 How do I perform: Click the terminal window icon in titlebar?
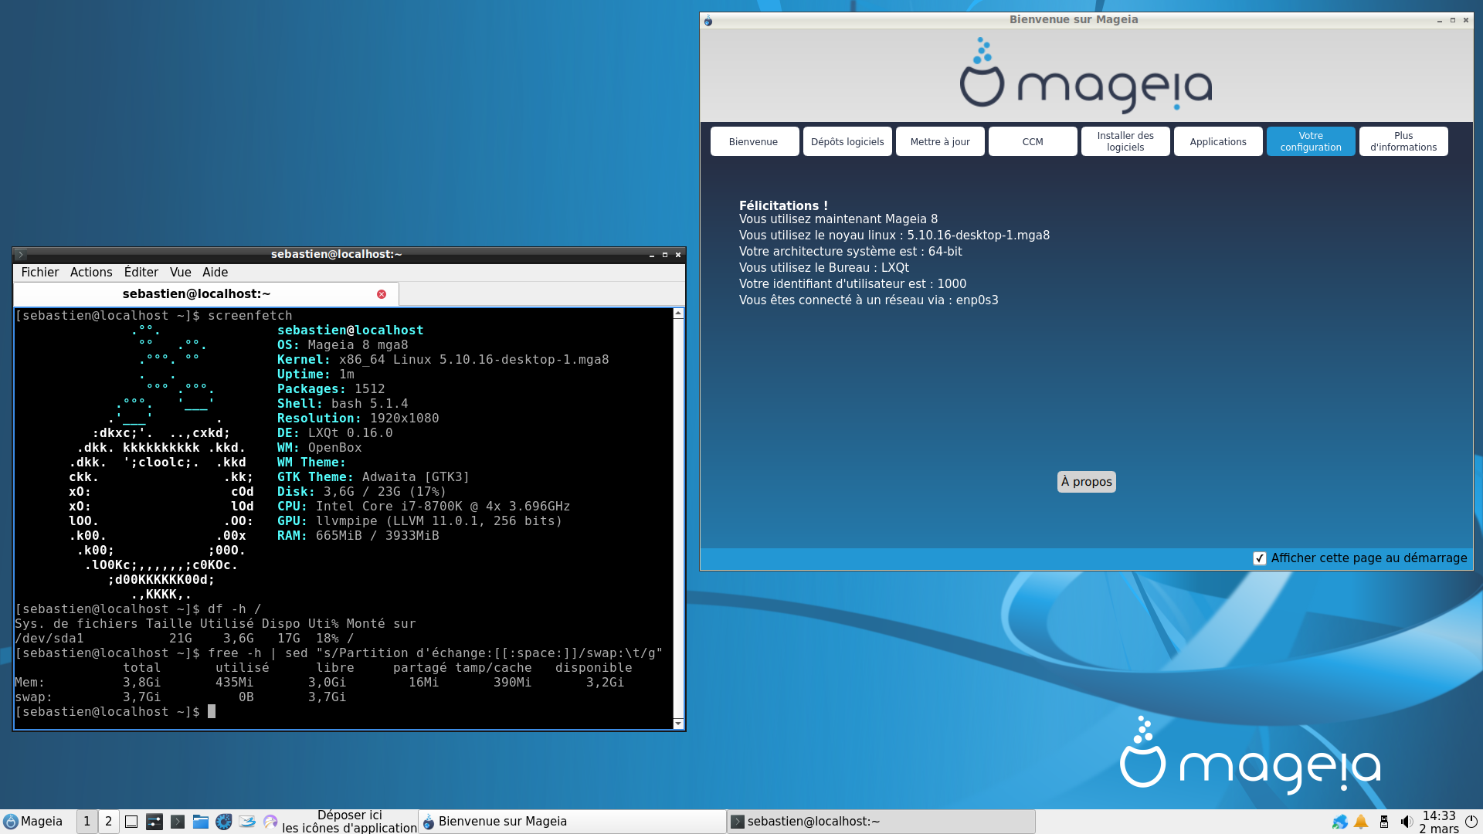(x=21, y=254)
